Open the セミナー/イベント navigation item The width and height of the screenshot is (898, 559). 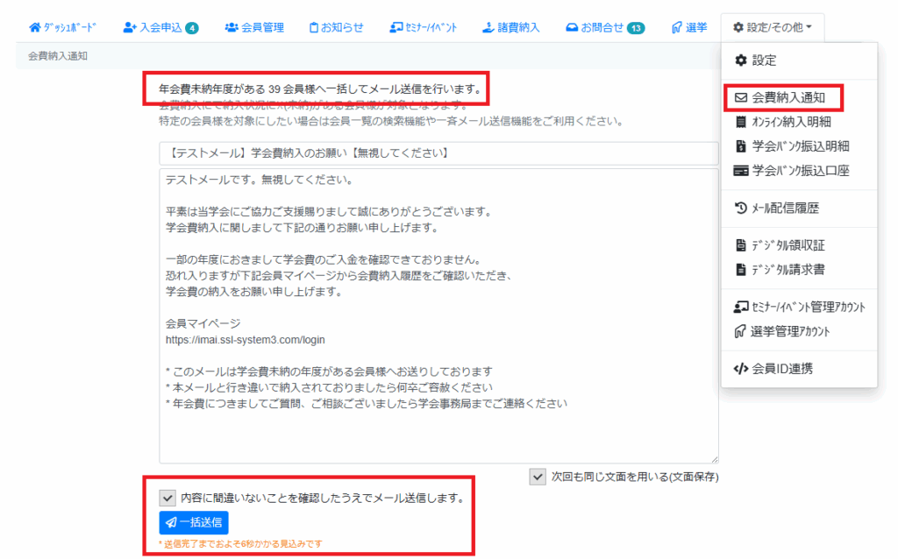423,28
